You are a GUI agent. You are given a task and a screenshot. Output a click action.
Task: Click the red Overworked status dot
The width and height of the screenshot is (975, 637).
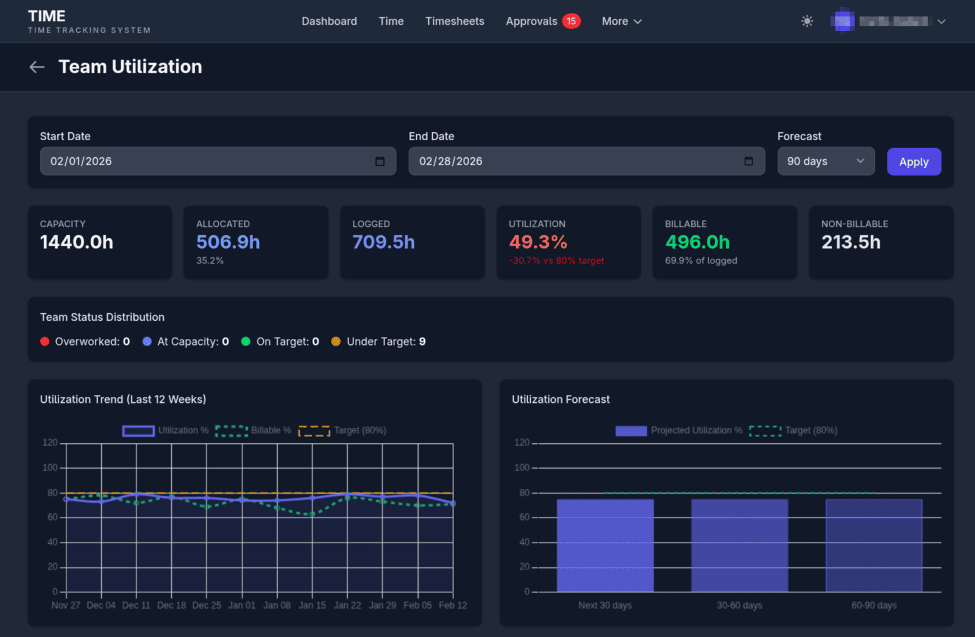(44, 342)
